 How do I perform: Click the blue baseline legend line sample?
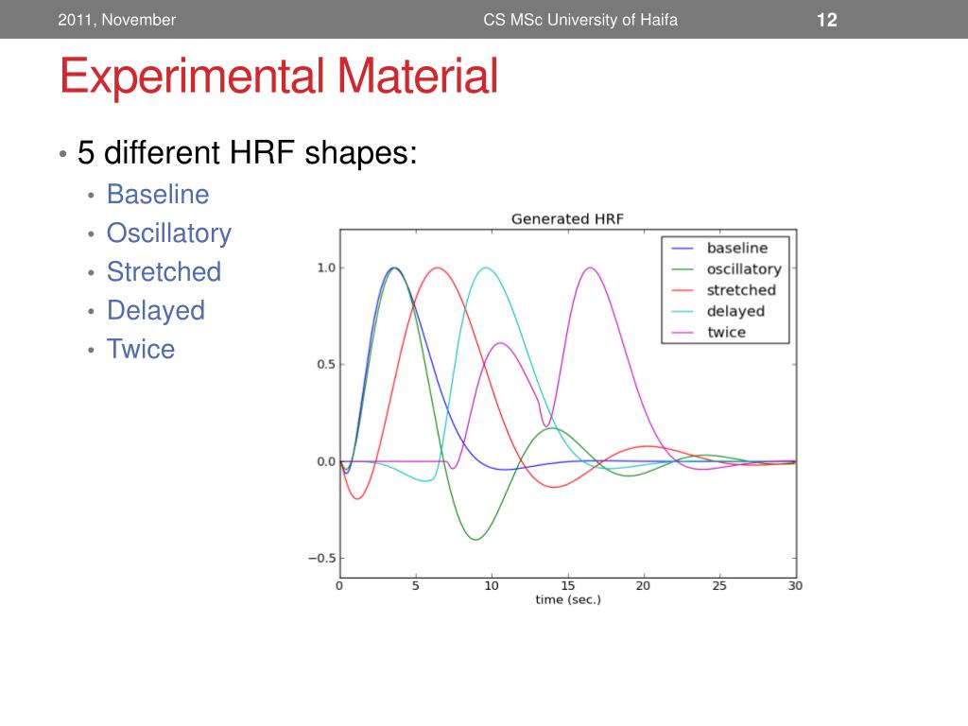click(683, 249)
